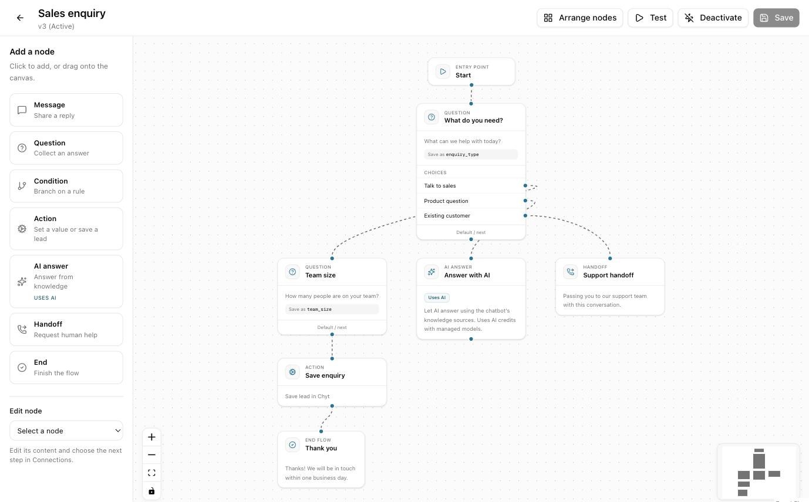This screenshot has width=809, height=502.
Task: Add a Handoff node from the sidebar
Action: pyautogui.click(x=66, y=330)
